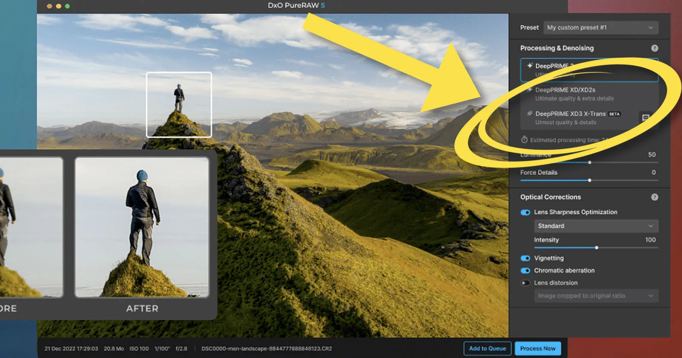Screen dimensions: 682x358
Task: Adjust the Intensity slider handle
Action: tap(596, 248)
